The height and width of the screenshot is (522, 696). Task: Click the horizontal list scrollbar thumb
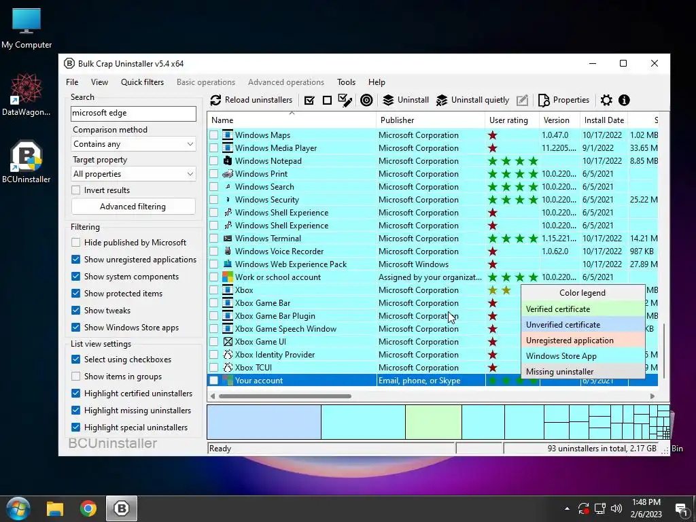tap(285, 396)
